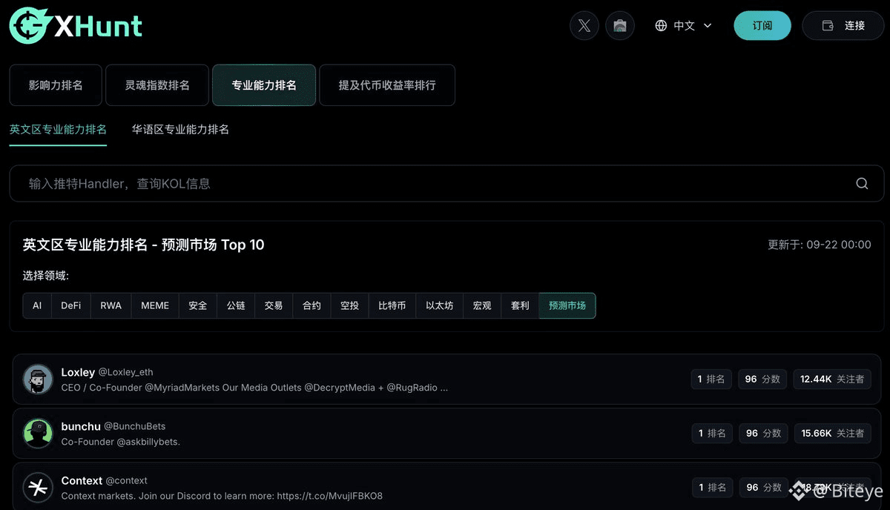
Task: Choose the 合约 domain filter
Action: pyautogui.click(x=311, y=305)
